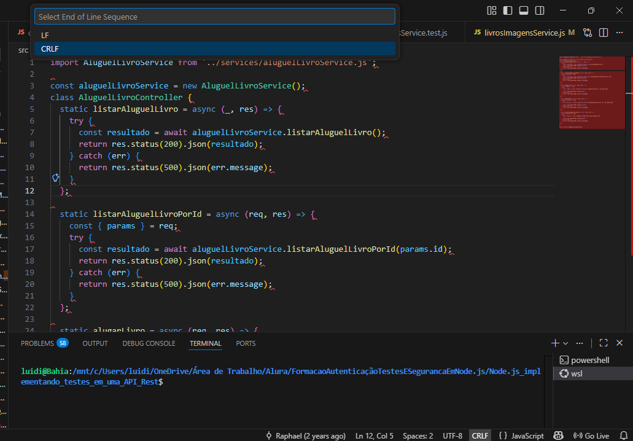
Task: Select the powershell terminal instance
Action: click(589, 360)
